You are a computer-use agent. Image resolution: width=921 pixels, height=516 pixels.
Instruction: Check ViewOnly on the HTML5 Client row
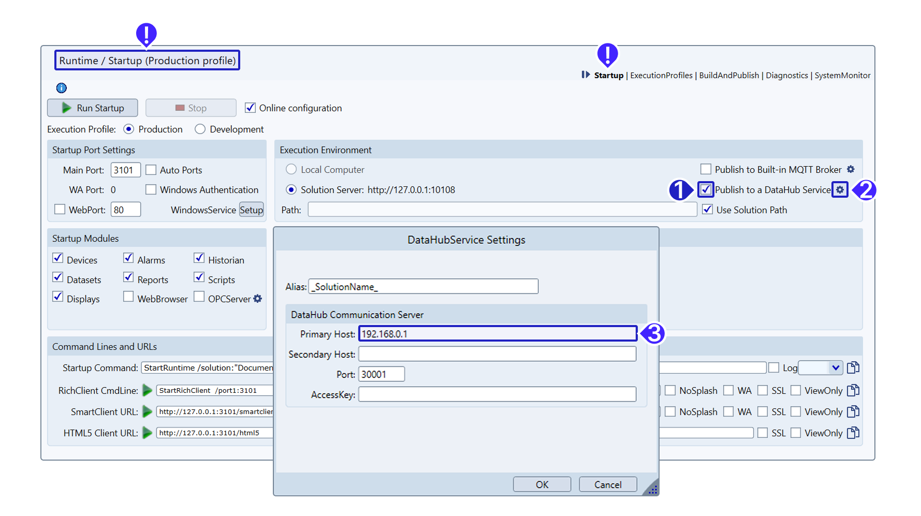click(x=796, y=433)
